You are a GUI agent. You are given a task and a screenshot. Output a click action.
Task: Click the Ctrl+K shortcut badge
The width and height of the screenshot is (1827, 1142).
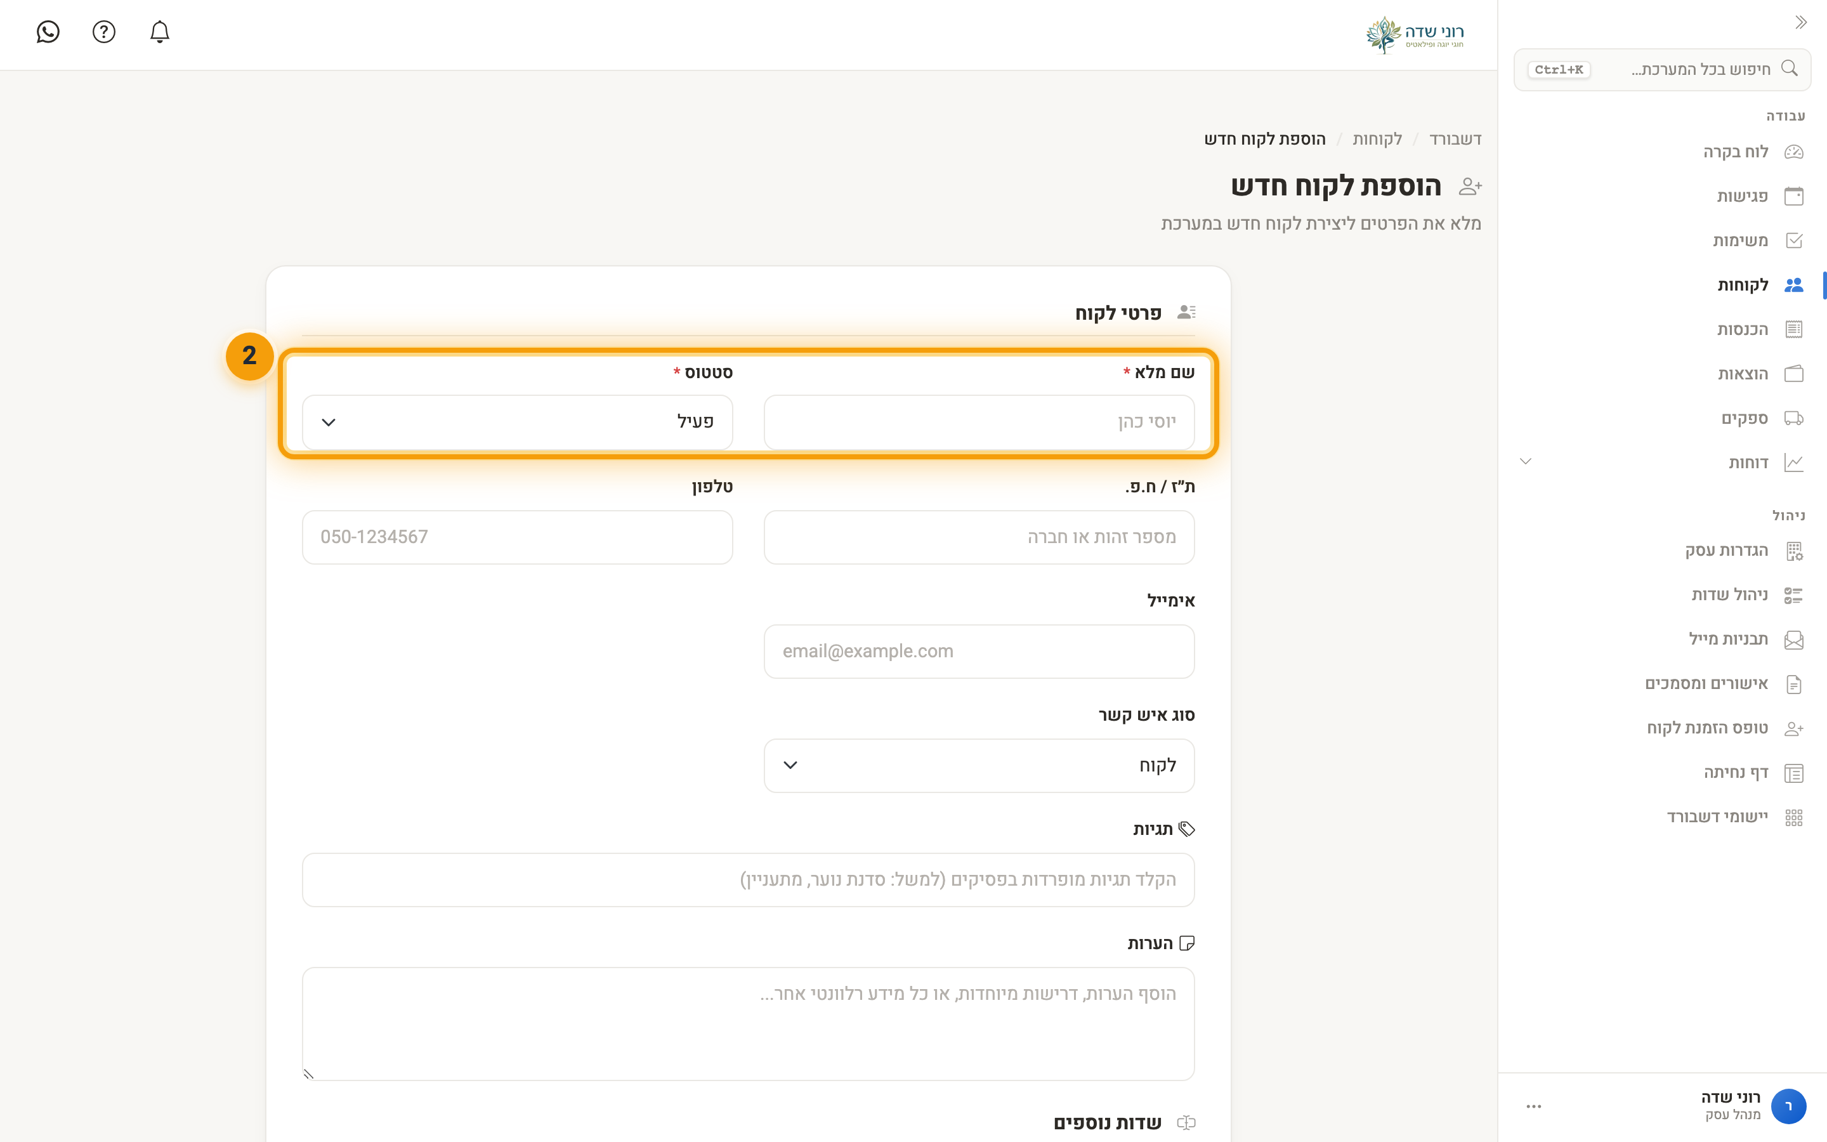coord(1558,70)
